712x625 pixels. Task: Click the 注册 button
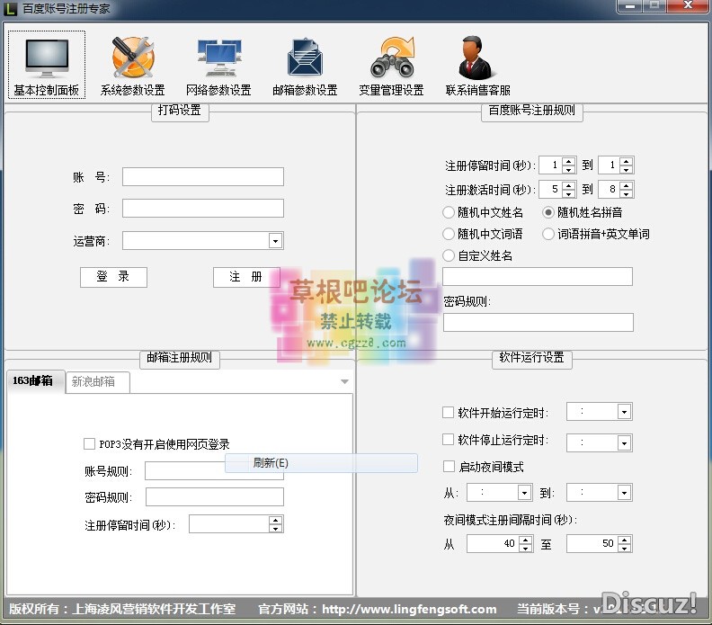[246, 277]
